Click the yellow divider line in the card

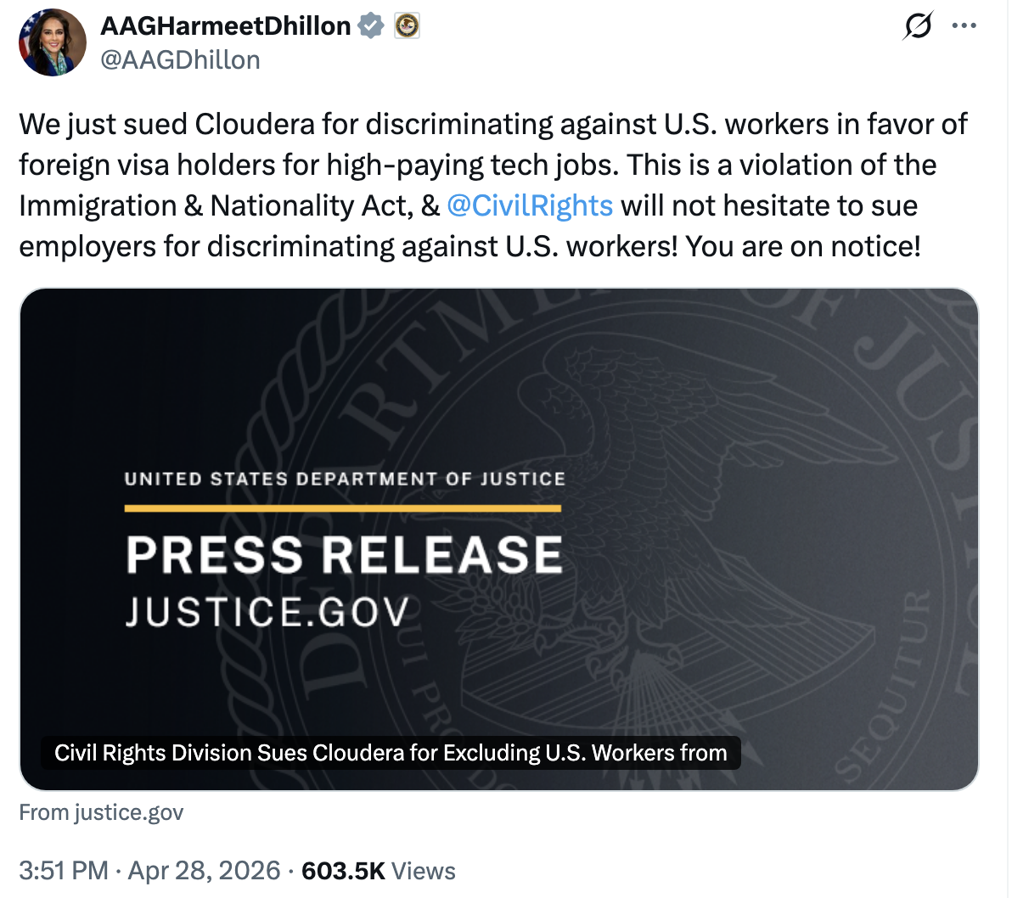[x=343, y=508]
